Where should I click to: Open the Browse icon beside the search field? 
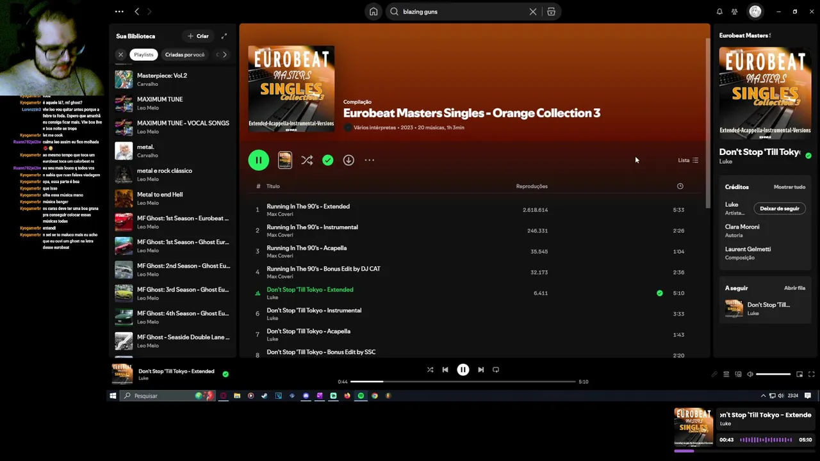point(551,12)
